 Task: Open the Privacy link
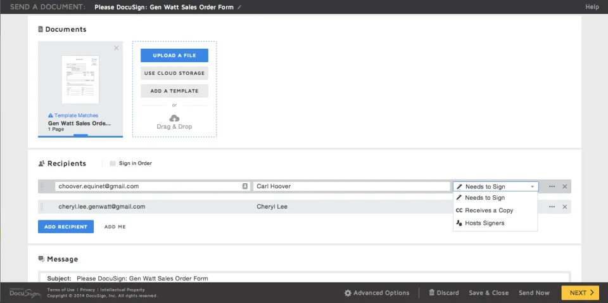[87, 290]
